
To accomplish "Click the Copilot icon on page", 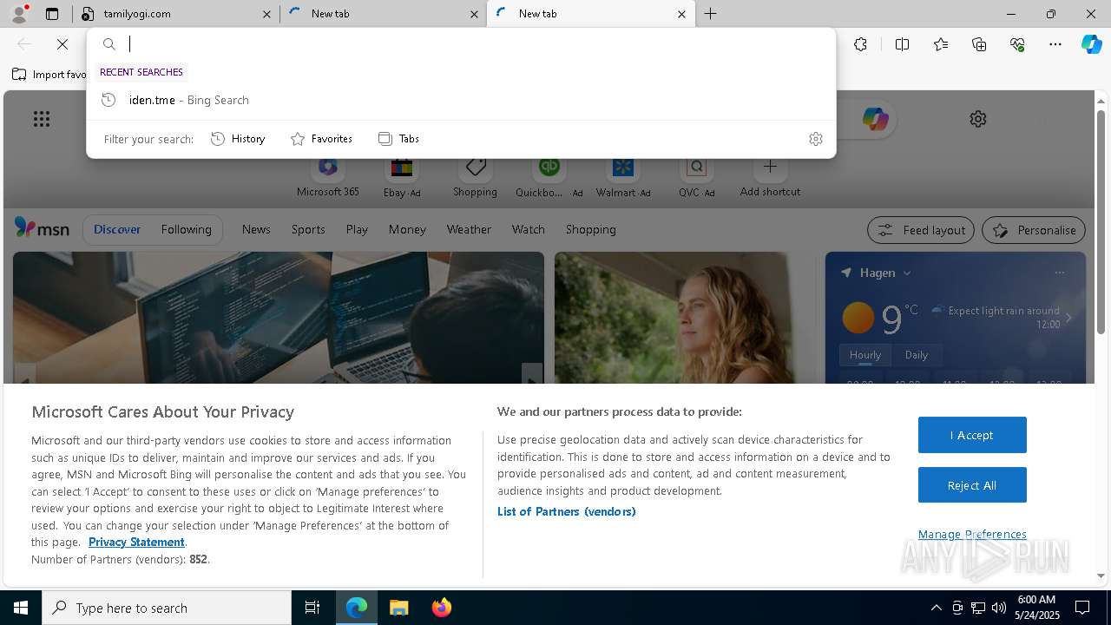I will (x=875, y=119).
